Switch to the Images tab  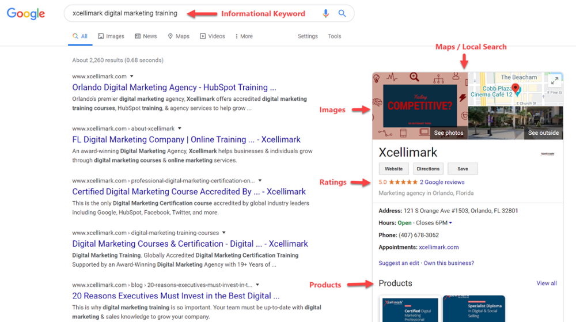(x=111, y=36)
